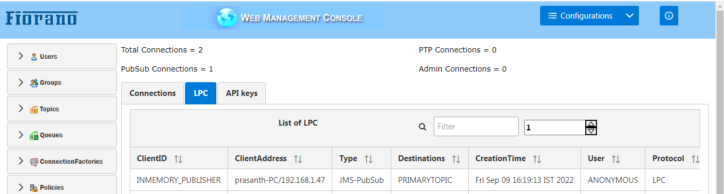Open the API keys tab
The width and height of the screenshot is (724, 194).
point(241,93)
